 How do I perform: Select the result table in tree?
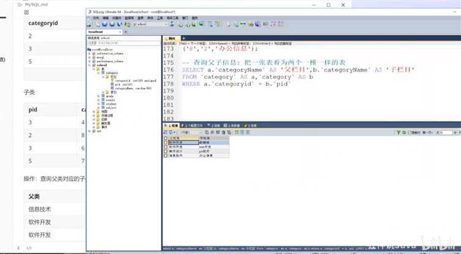click(x=110, y=100)
